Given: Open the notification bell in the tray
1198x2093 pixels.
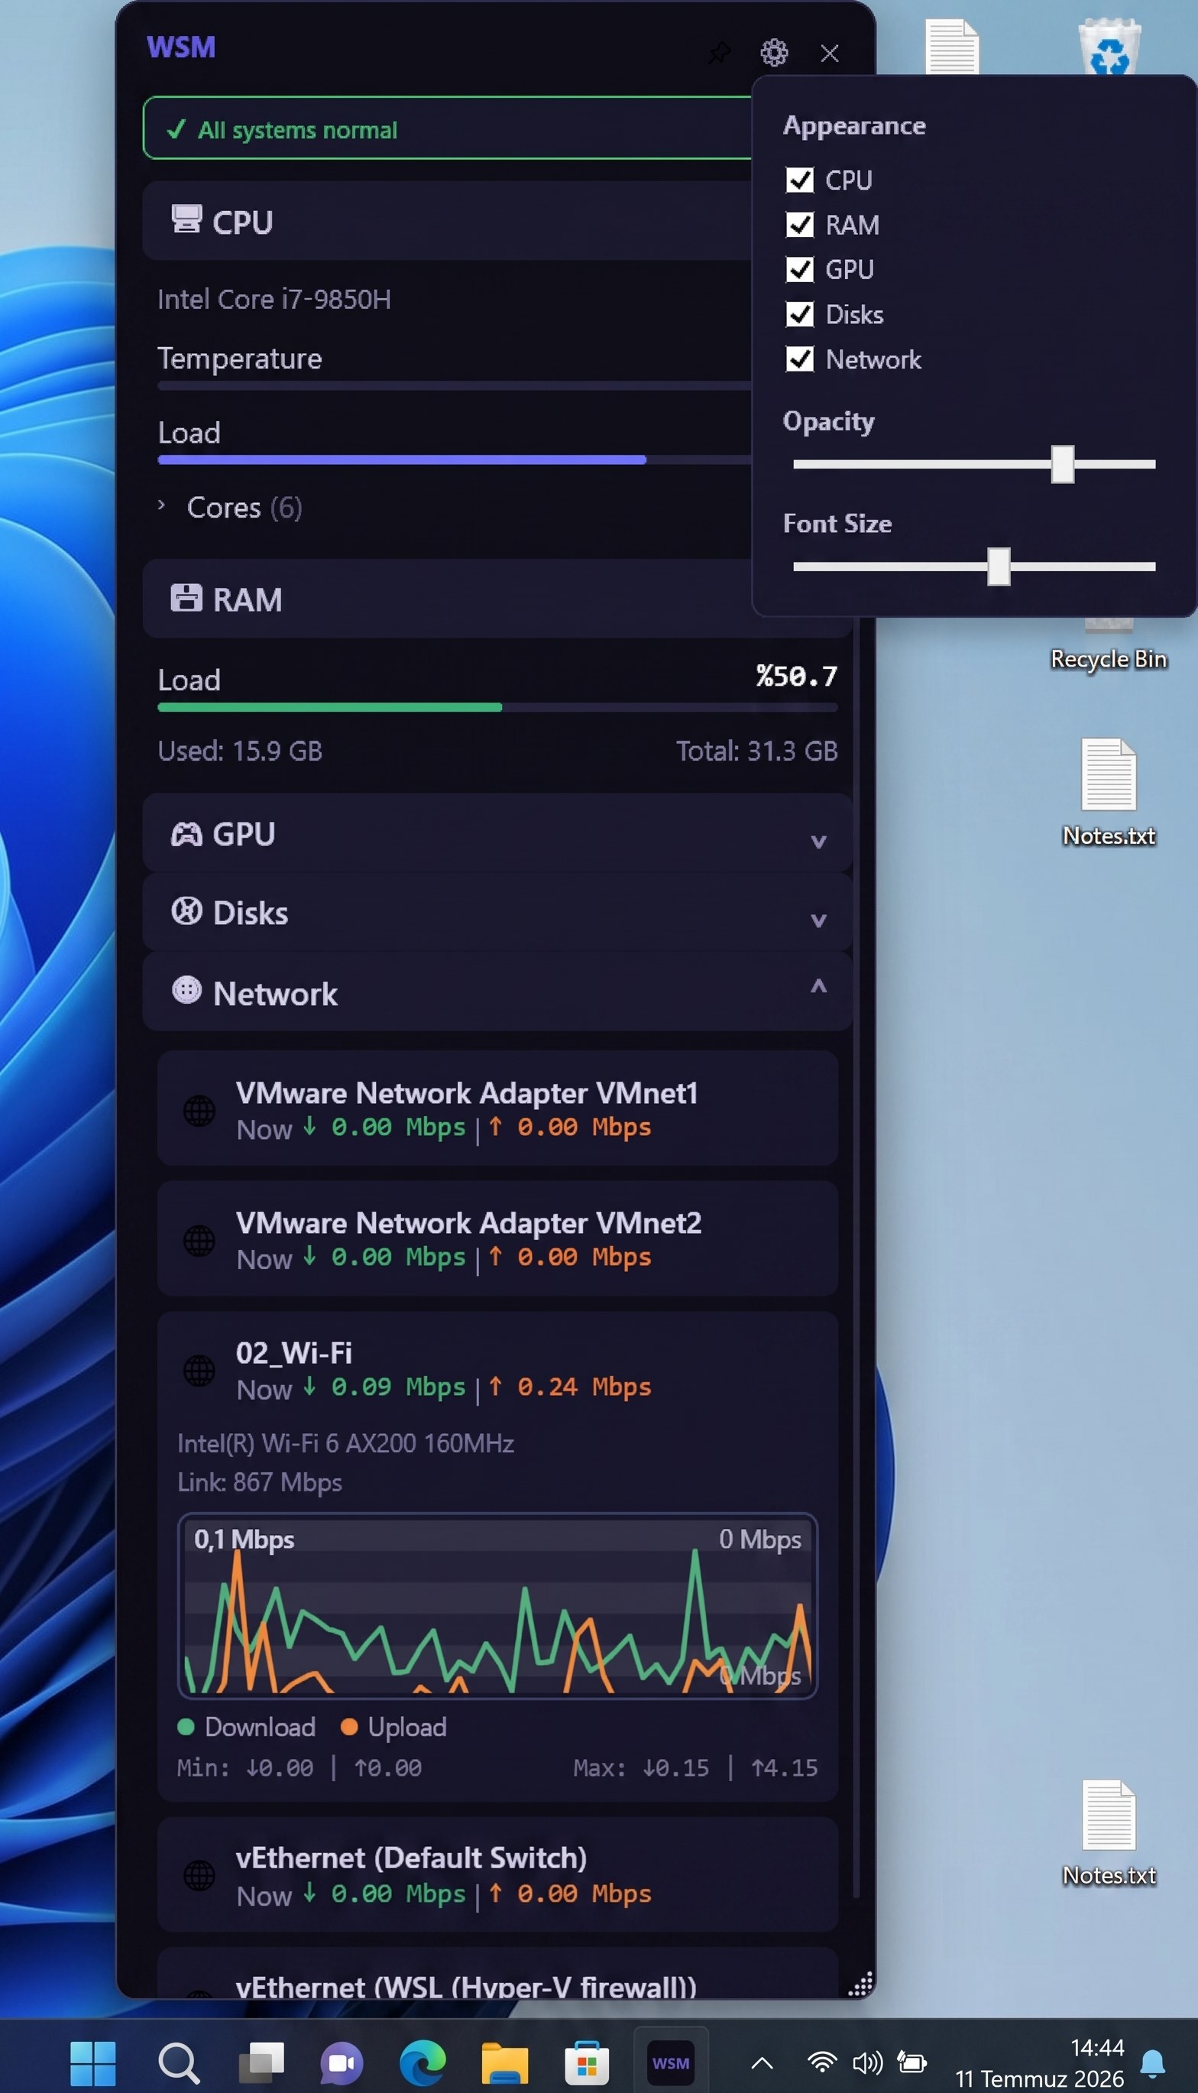Looking at the screenshot, I should [1153, 2063].
